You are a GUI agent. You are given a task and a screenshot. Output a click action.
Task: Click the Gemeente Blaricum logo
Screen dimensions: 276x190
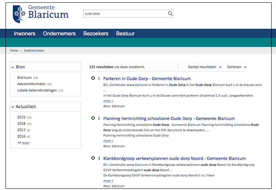coord(41,13)
